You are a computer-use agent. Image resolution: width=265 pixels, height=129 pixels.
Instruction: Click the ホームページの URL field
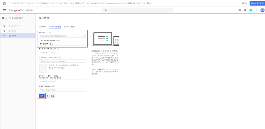62,52
